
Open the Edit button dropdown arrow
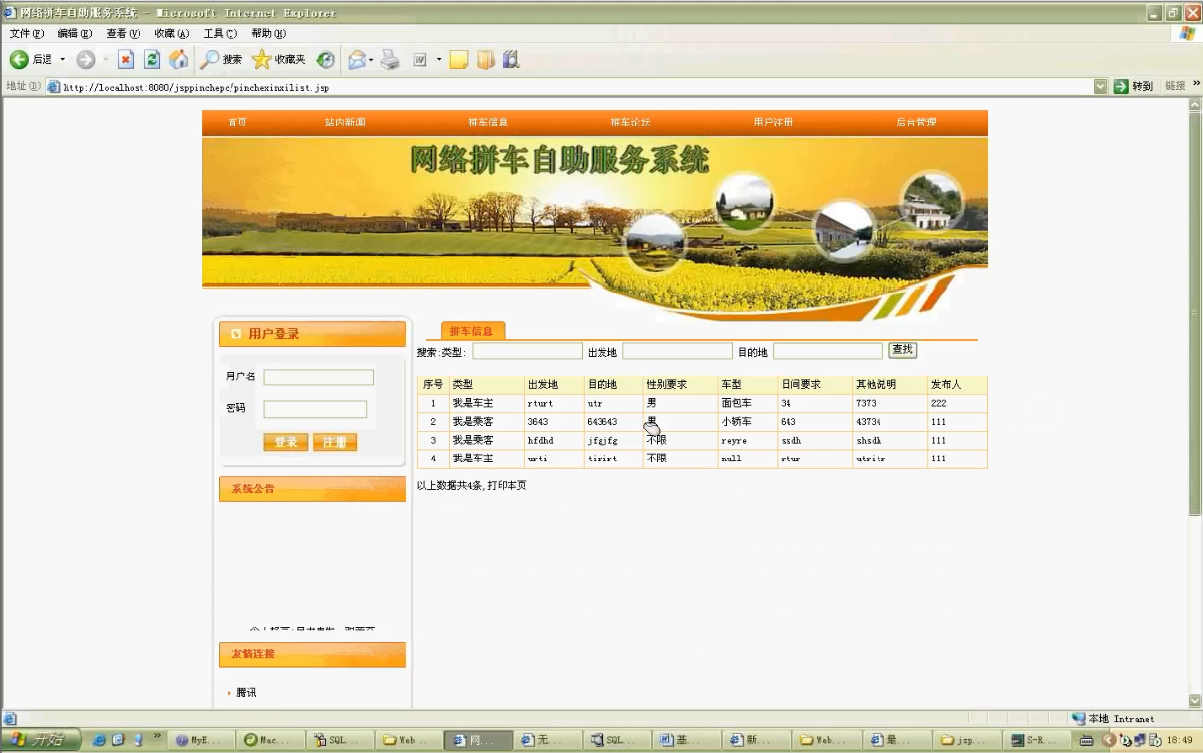[438, 60]
